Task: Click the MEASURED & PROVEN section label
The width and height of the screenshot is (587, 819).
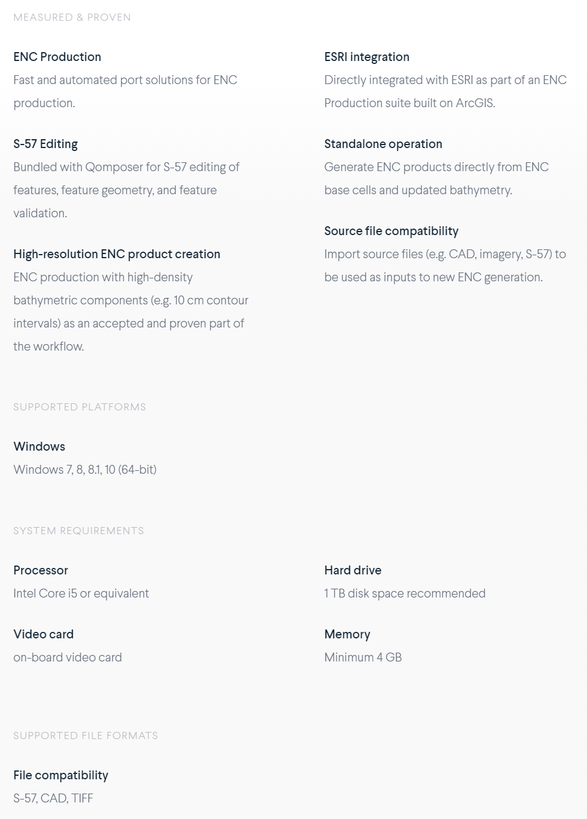Action: pos(72,17)
